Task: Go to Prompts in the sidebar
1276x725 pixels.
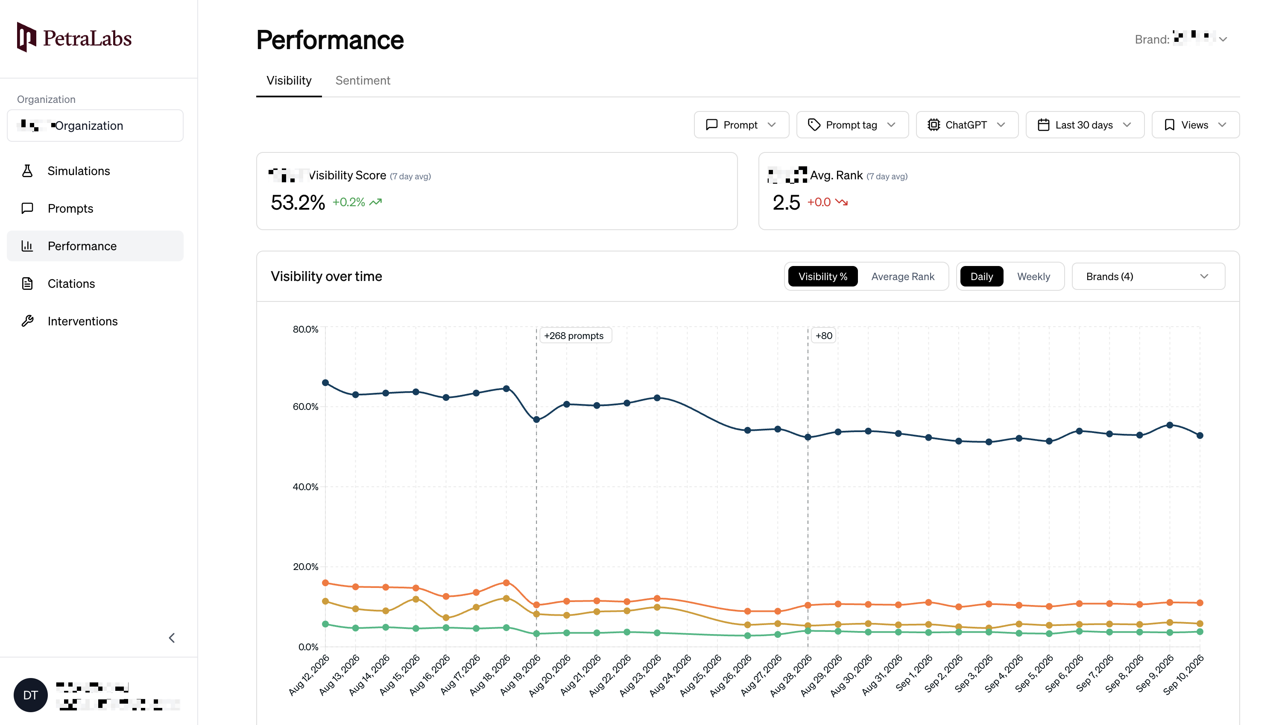Action: (x=95, y=208)
